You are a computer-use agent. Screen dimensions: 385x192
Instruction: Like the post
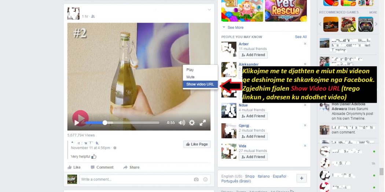[x=74, y=167]
